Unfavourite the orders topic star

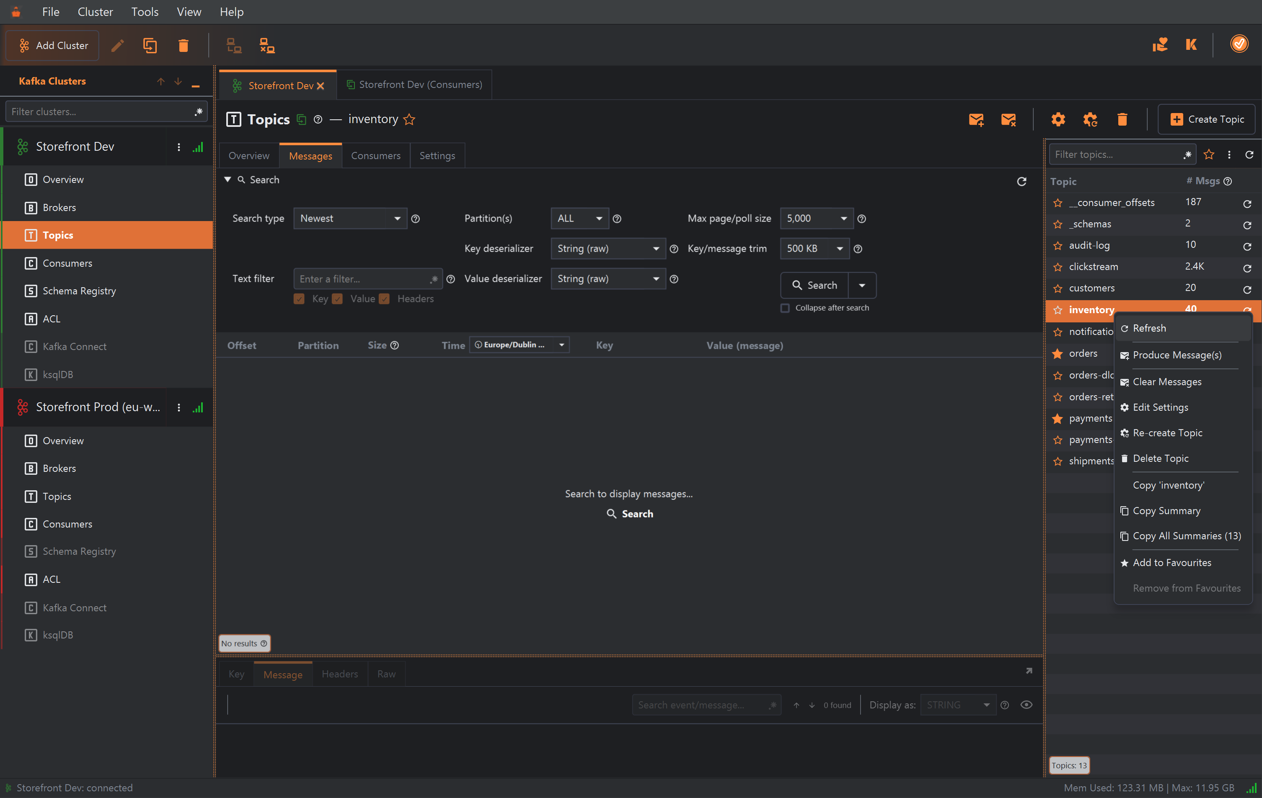(1058, 353)
